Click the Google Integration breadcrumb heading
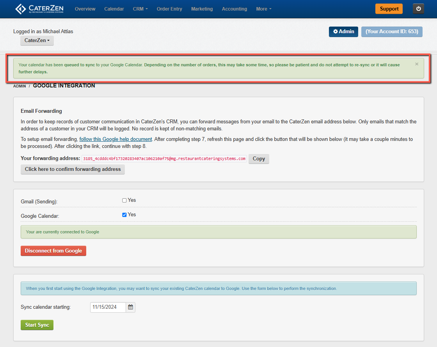437x347 pixels. click(64, 85)
